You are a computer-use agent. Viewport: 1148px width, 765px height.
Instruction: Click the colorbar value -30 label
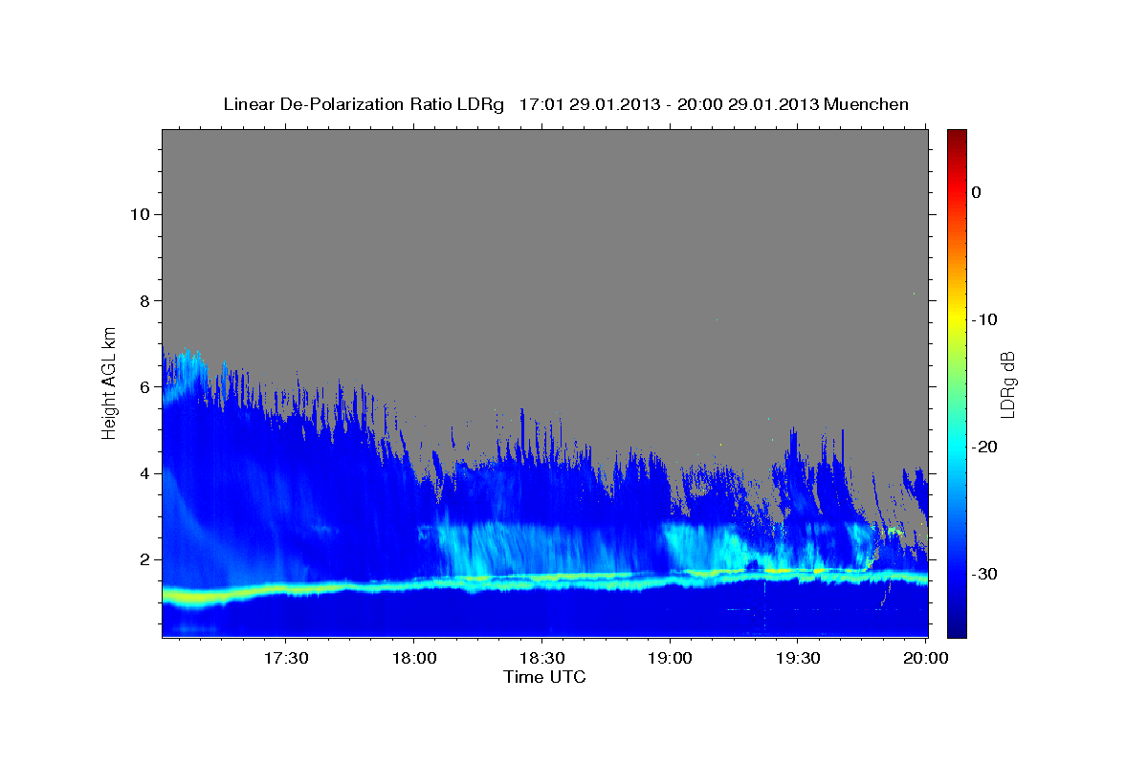tap(984, 574)
